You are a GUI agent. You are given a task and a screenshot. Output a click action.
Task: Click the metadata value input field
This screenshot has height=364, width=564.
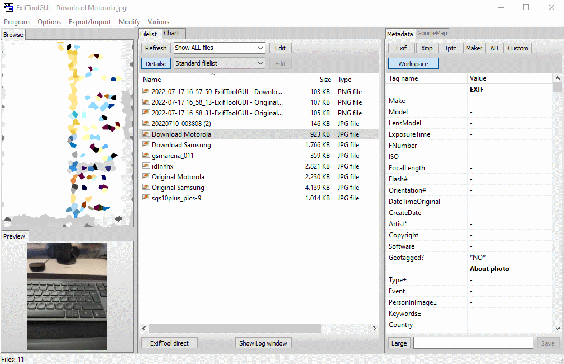tap(473, 343)
